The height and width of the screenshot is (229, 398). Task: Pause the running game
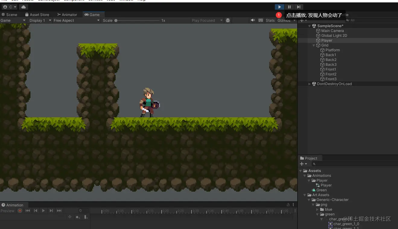click(x=289, y=7)
